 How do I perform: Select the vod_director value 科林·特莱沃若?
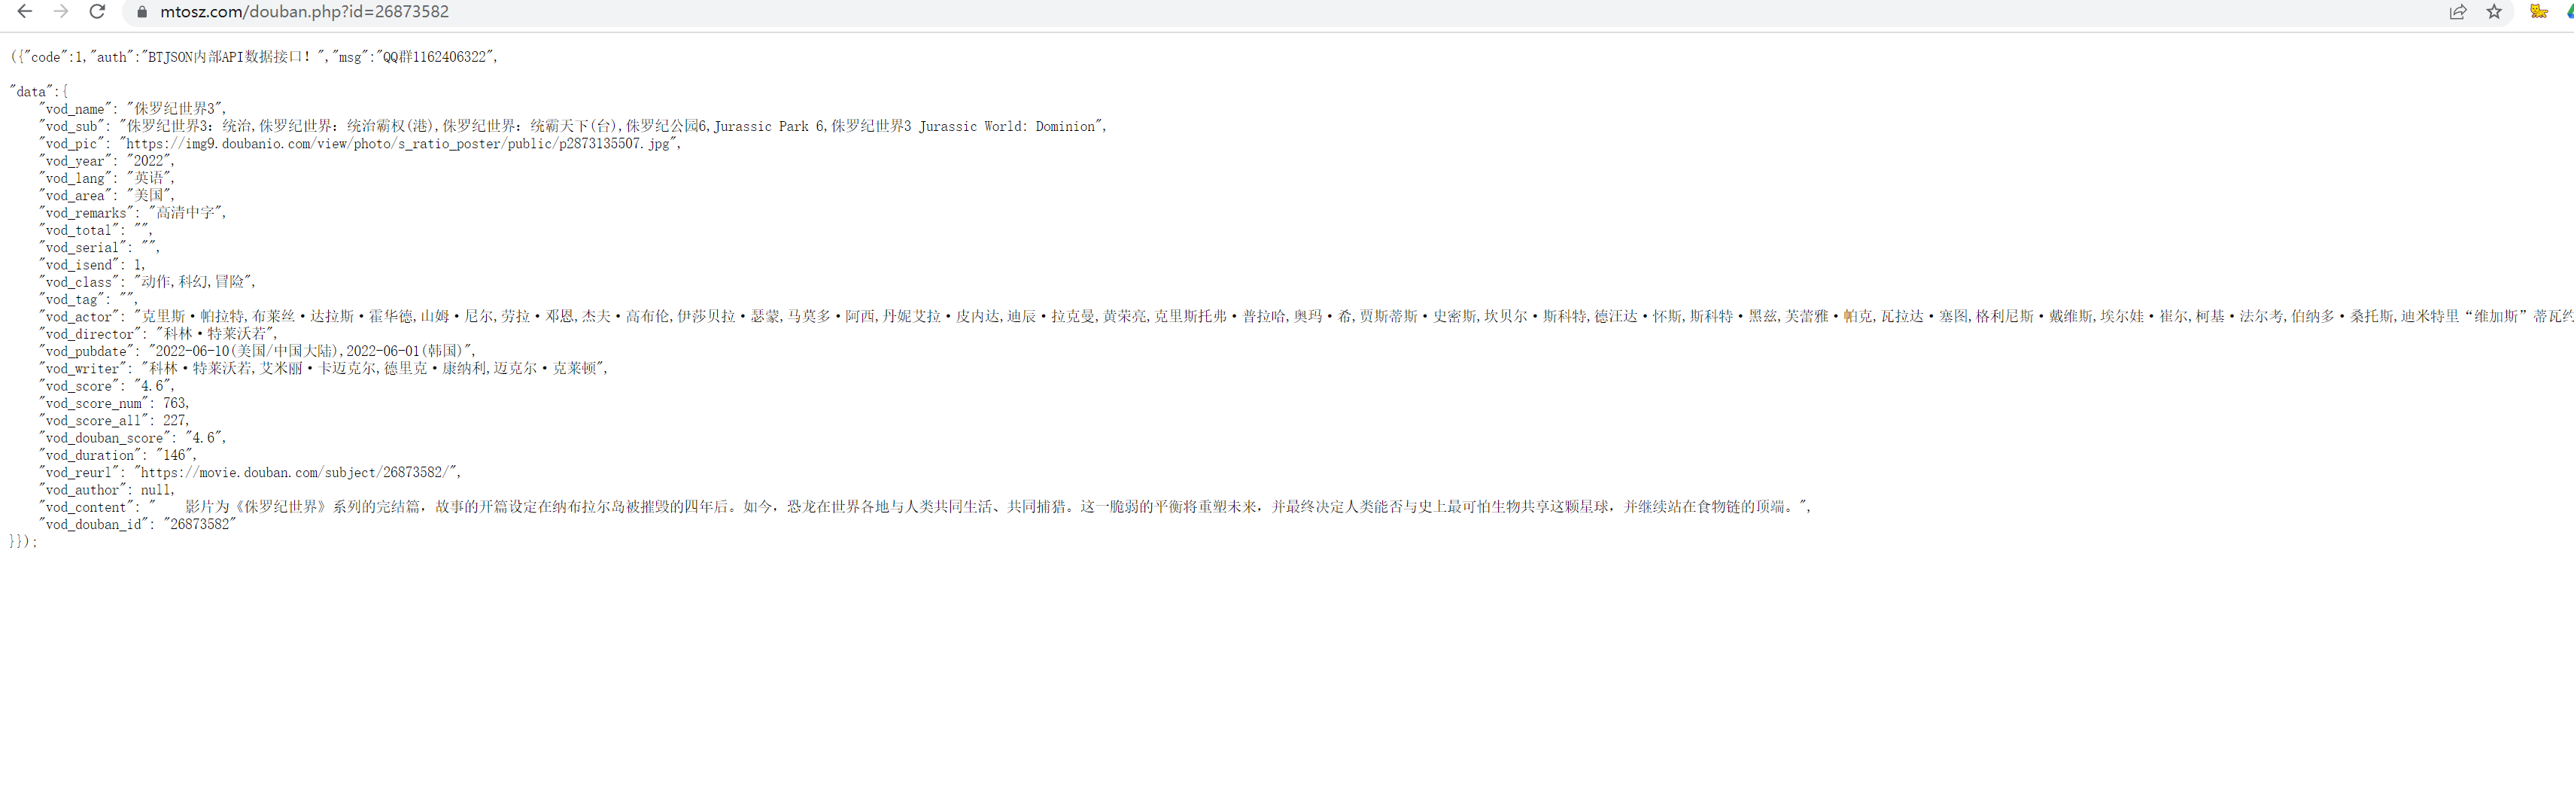coord(214,334)
